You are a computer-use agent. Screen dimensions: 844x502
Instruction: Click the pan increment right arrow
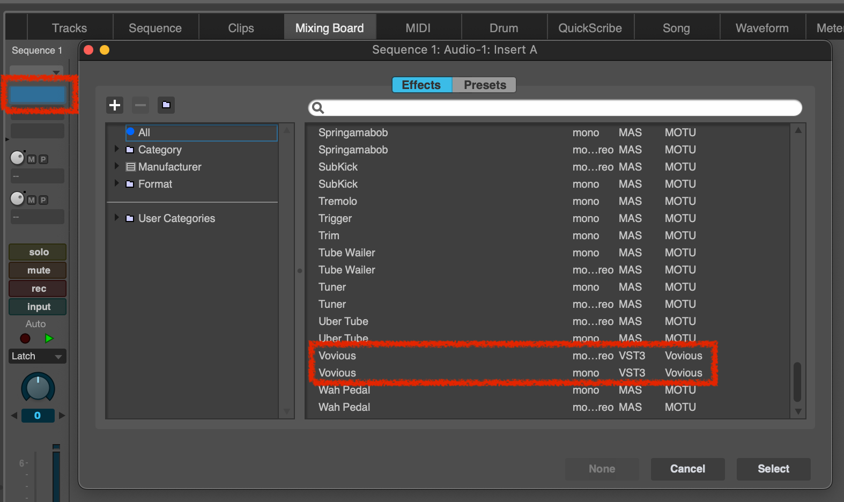pos(62,416)
